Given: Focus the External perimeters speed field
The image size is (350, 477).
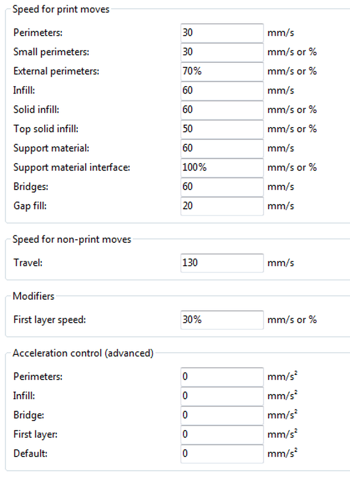Looking at the screenshot, I should [222, 71].
